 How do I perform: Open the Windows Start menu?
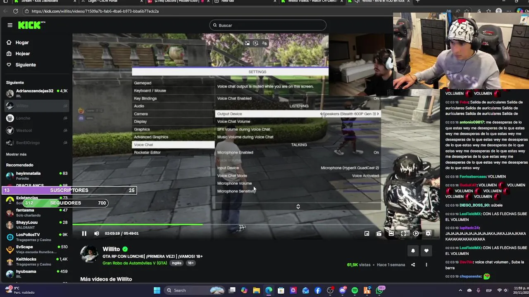157,290
